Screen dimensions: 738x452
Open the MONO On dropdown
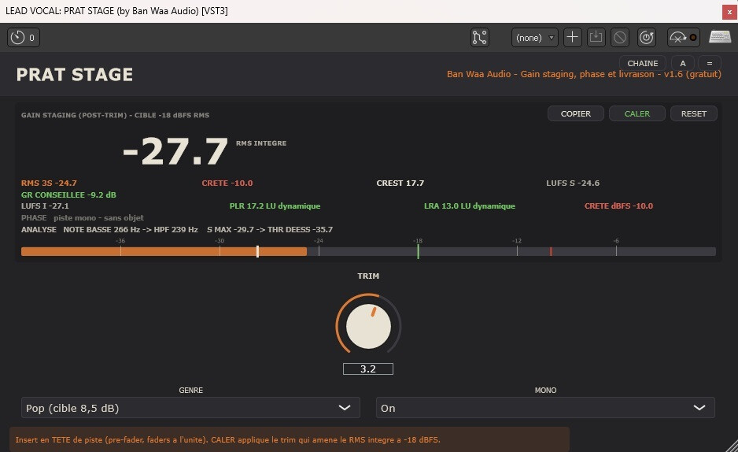[545, 408]
